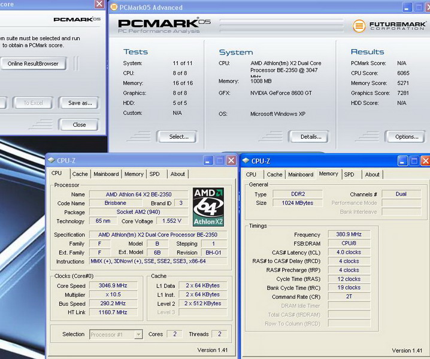Image resolution: width=430 pixels, height=359 pixels.
Task: Click the Cores count field
Action: pos(175,334)
